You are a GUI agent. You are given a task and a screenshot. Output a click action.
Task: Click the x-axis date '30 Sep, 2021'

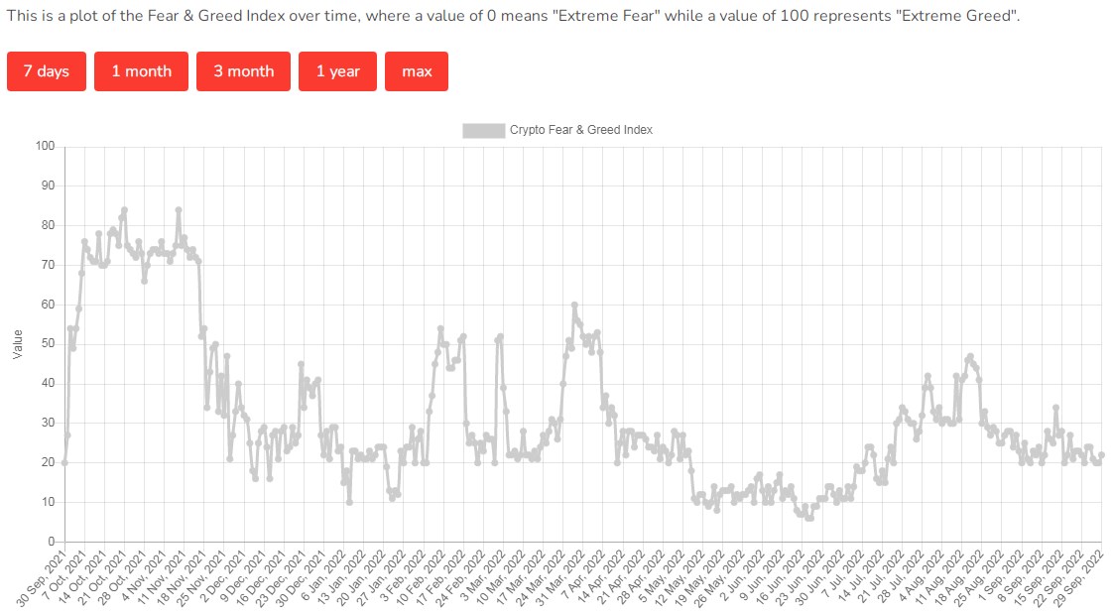[41, 577]
